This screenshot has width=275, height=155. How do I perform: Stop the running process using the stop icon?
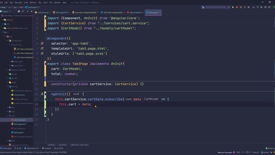[248, 7]
